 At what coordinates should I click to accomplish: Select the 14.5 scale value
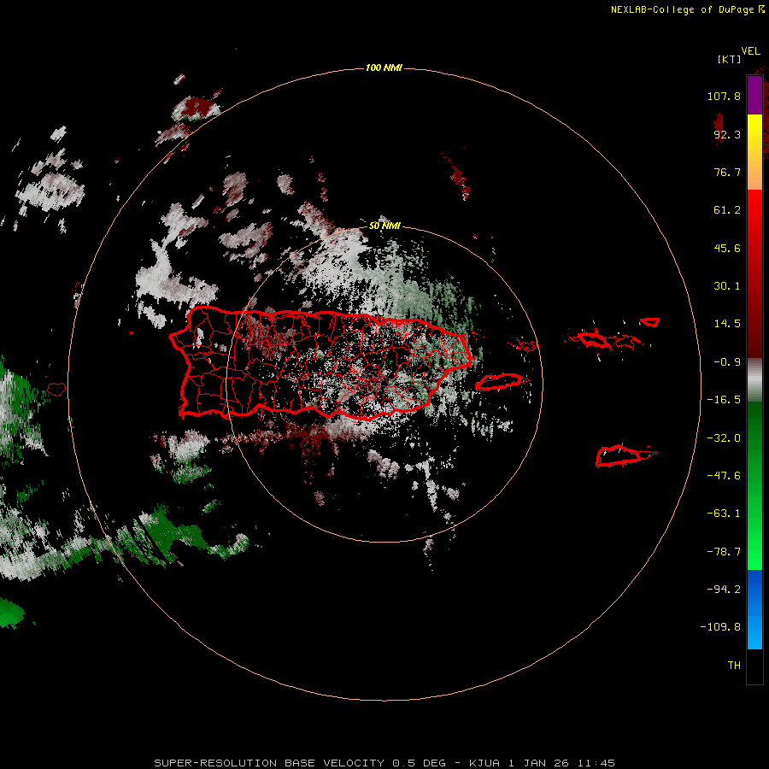click(x=727, y=324)
